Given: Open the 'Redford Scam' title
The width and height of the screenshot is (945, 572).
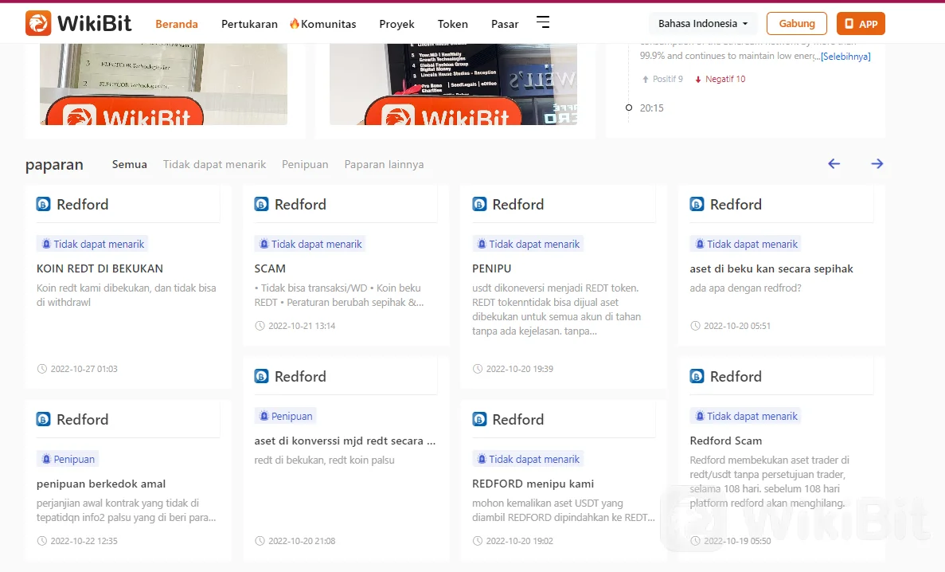Looking at the screenshot, I should 725,441.
